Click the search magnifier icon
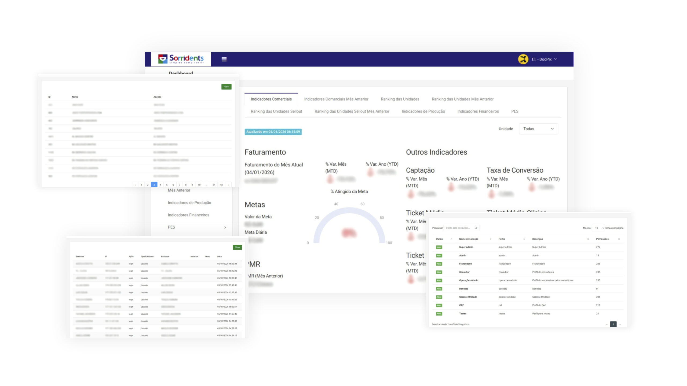 click(x=476, y=228)
